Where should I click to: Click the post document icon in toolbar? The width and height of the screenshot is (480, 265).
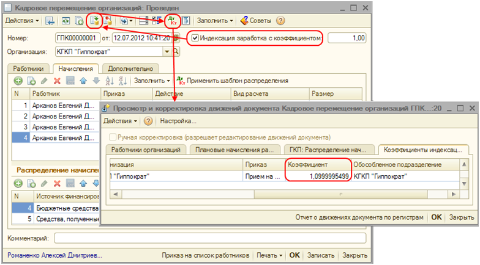pyautogui.click(x=94, y=21)
